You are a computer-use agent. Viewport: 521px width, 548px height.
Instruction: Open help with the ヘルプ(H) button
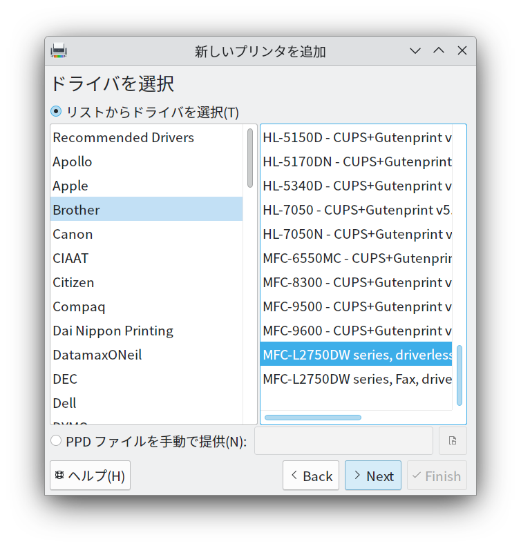point(91,476)
